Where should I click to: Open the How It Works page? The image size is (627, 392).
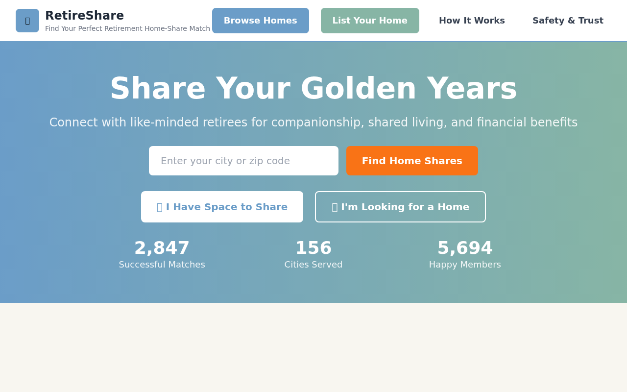[x=472, y=20]
